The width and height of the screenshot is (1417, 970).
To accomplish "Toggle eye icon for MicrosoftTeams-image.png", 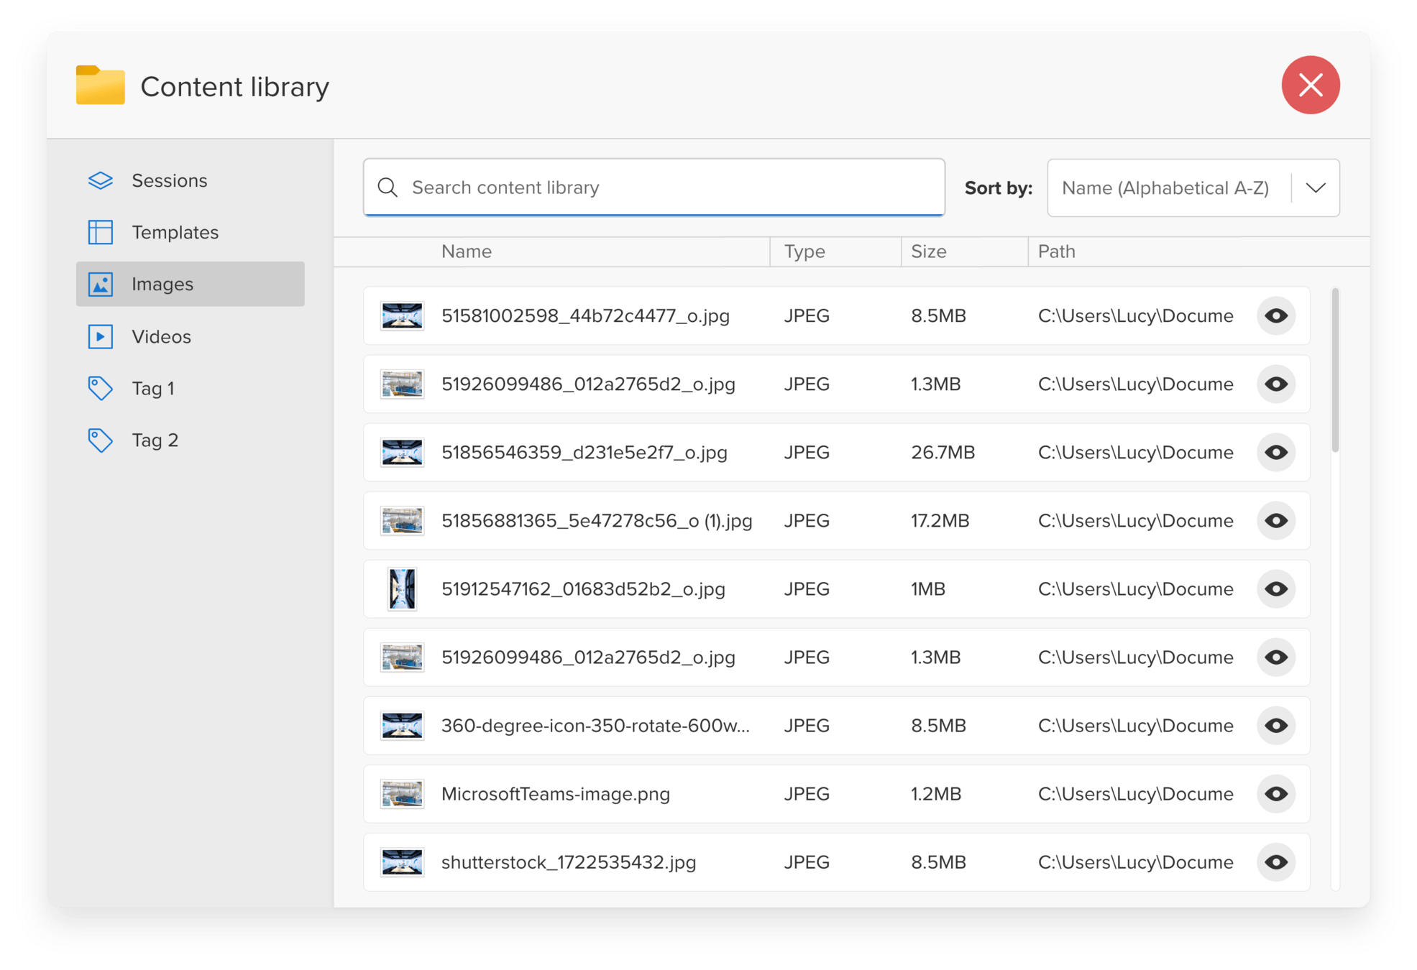I will (x=1275, y=794).
